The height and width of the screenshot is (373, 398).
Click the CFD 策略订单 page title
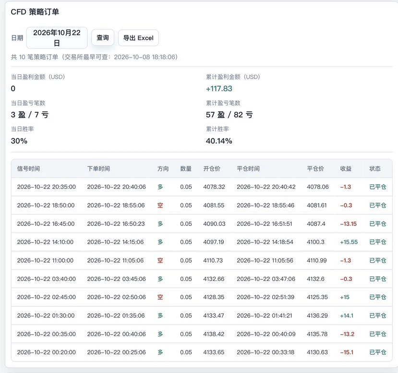(x=35, y=12)
